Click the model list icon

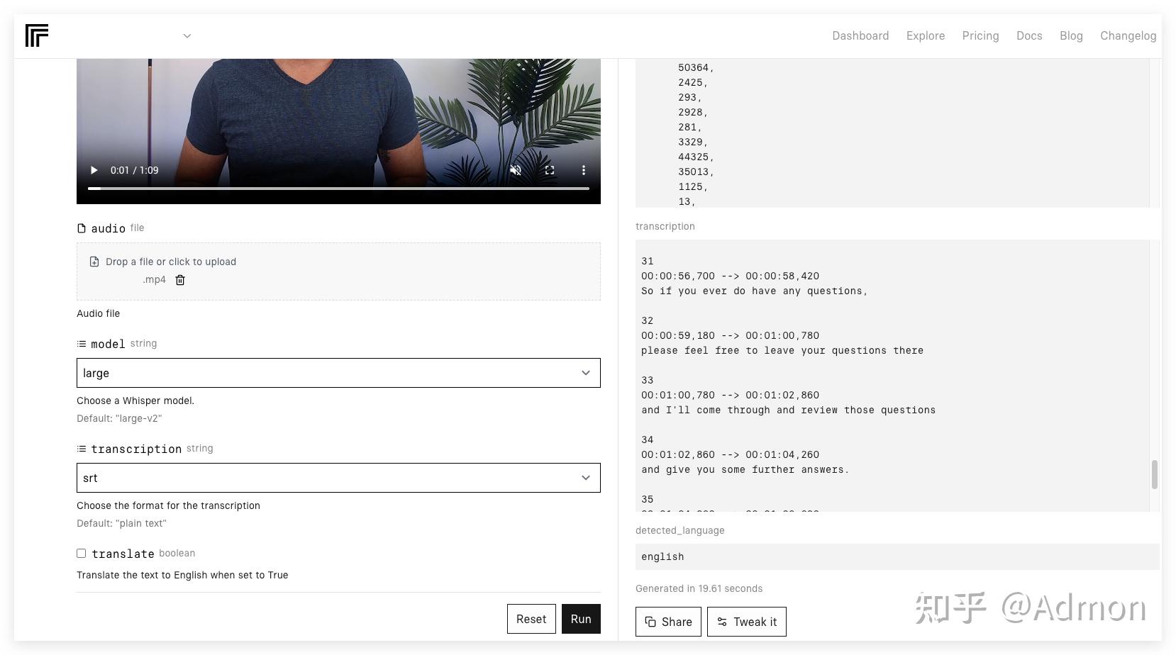82,344
